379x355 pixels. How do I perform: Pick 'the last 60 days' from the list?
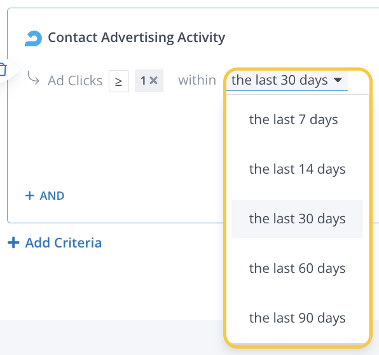click(x=298, y=268)
